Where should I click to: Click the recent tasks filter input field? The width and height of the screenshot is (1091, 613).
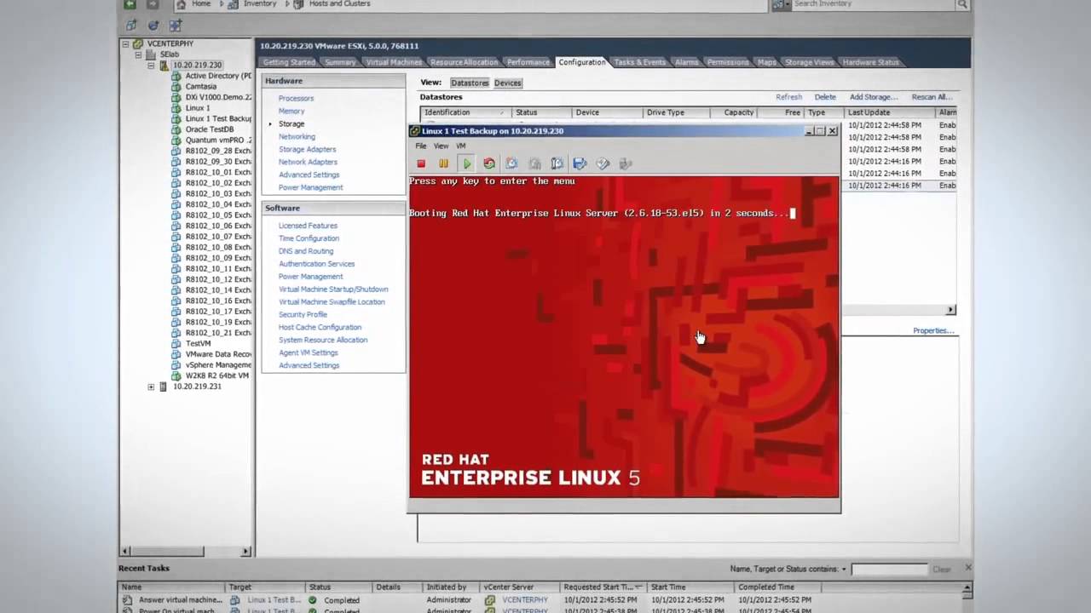(888, 569)
